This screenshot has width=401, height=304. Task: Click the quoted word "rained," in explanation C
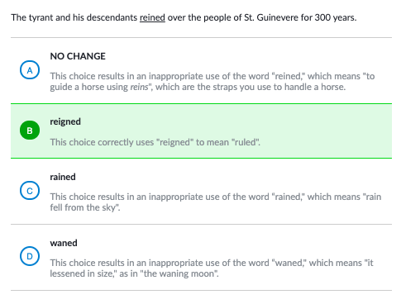288,197
